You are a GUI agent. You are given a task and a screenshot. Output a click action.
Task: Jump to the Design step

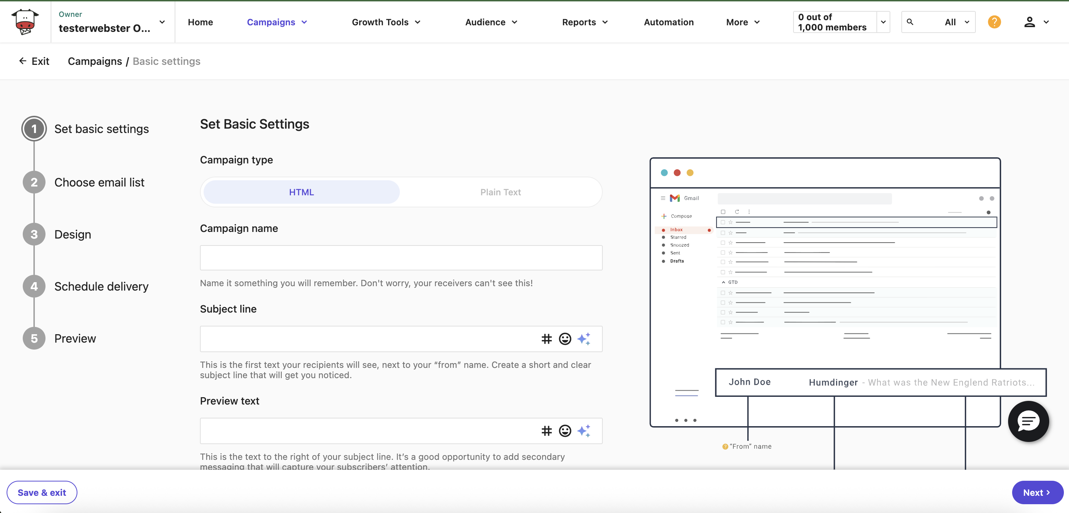pyautogui.click(x=73, y=234)
